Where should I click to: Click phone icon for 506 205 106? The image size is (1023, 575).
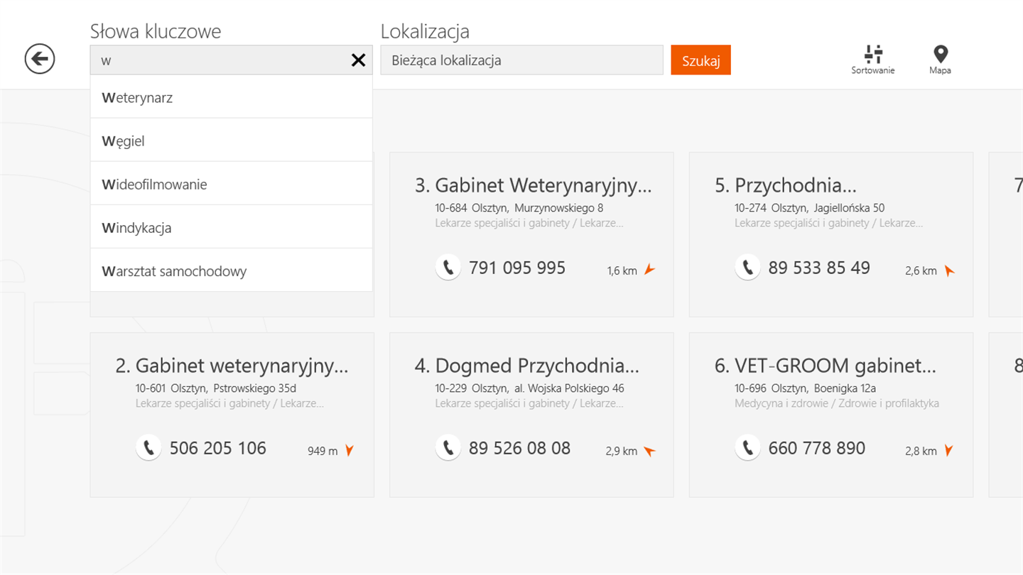pyautogui.click(x=148, y=448)
